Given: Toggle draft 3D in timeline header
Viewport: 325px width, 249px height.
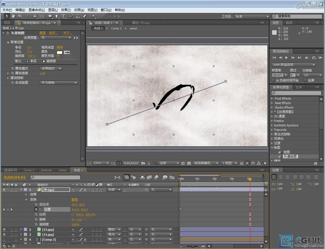Looking at the screenshot, I should pos(133,177).
